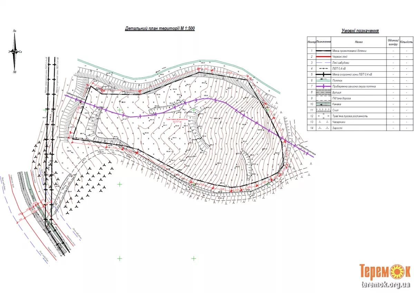Screen dimensions: 414x293
Task: Click the purple Прибережна захисна смуга legend symbol
Action: 324,86
